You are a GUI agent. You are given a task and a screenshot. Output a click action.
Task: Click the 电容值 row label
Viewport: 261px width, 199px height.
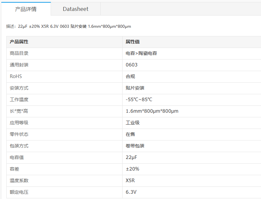pyautogui.click(x=17, y=157)
